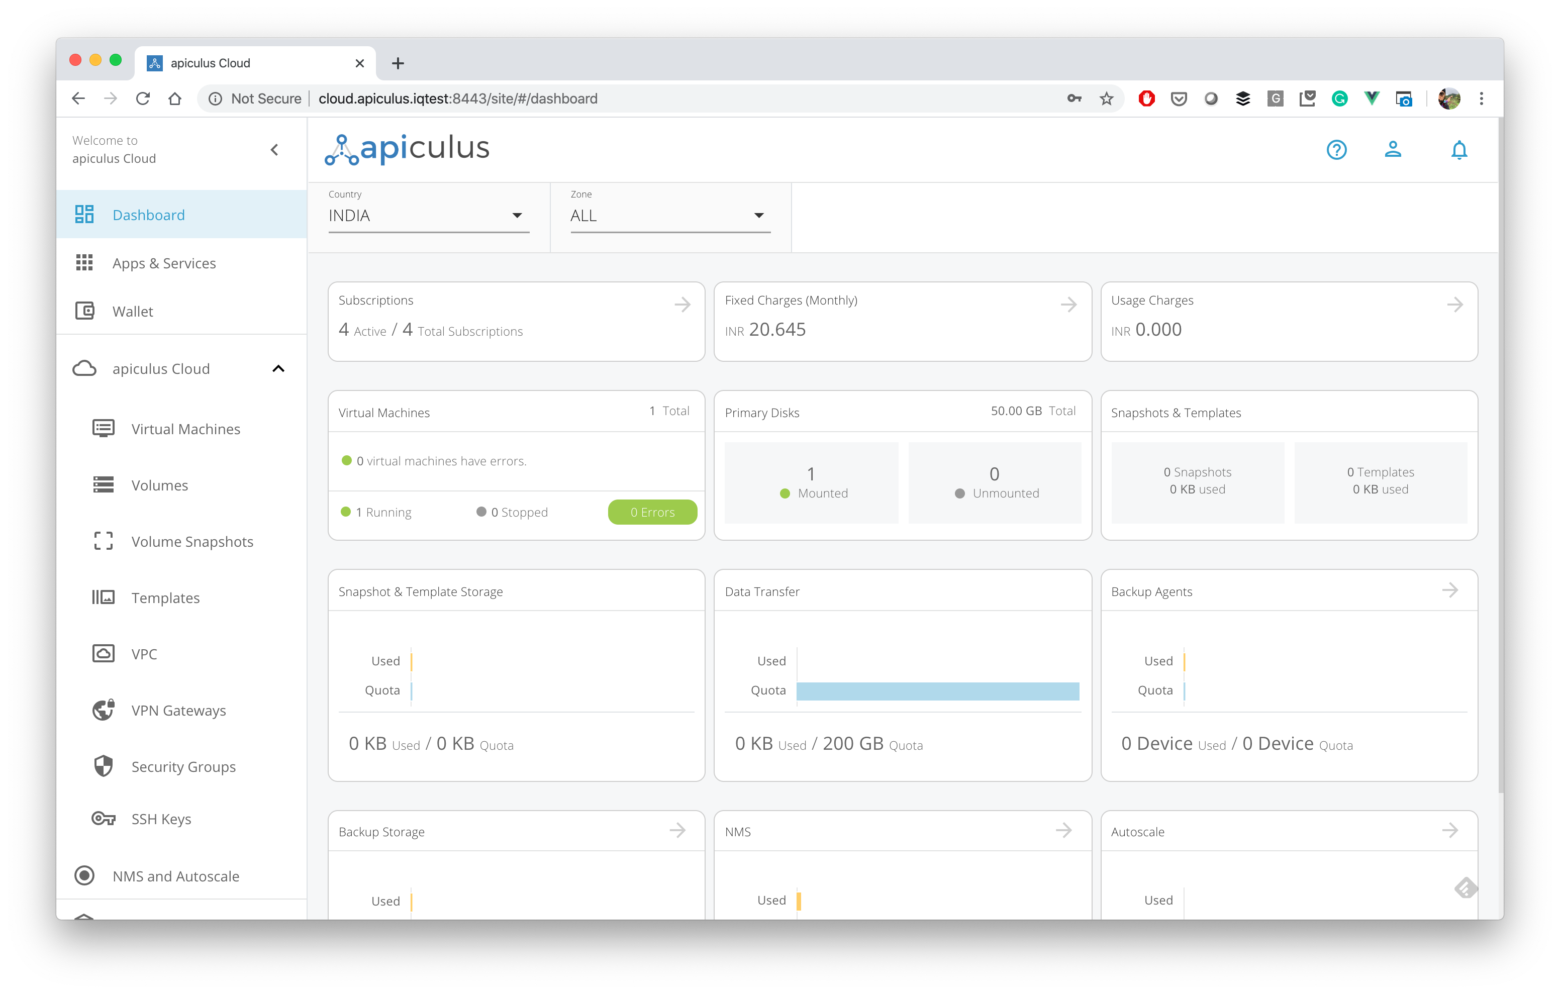
Task: Open the Zone ALL dropdown
Action: (669, 216)
